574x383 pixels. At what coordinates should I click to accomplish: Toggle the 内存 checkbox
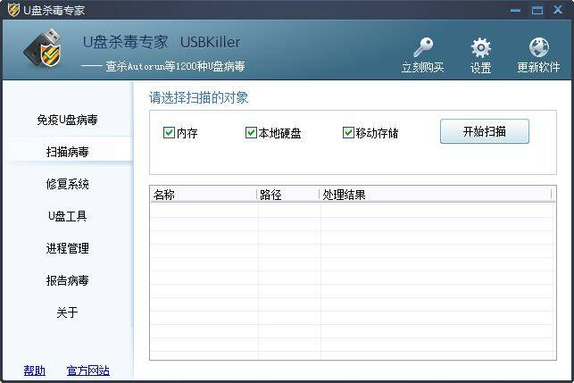(169, 132)
